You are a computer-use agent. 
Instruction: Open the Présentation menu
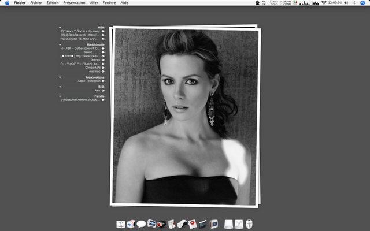coord(73,3)
